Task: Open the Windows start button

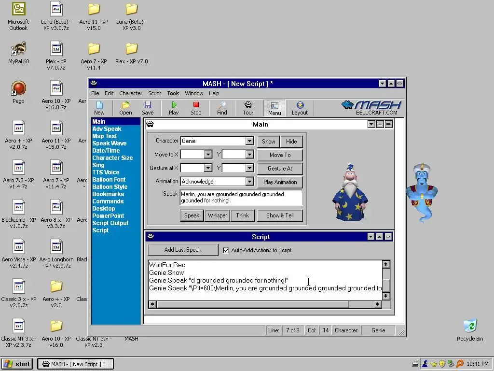Action: (17, 364)
